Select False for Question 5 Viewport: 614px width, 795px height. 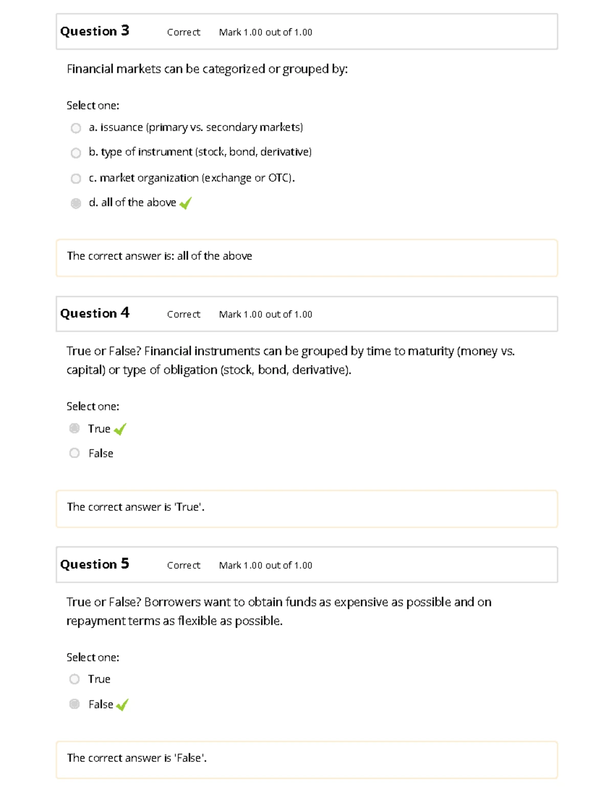[75, 704]
